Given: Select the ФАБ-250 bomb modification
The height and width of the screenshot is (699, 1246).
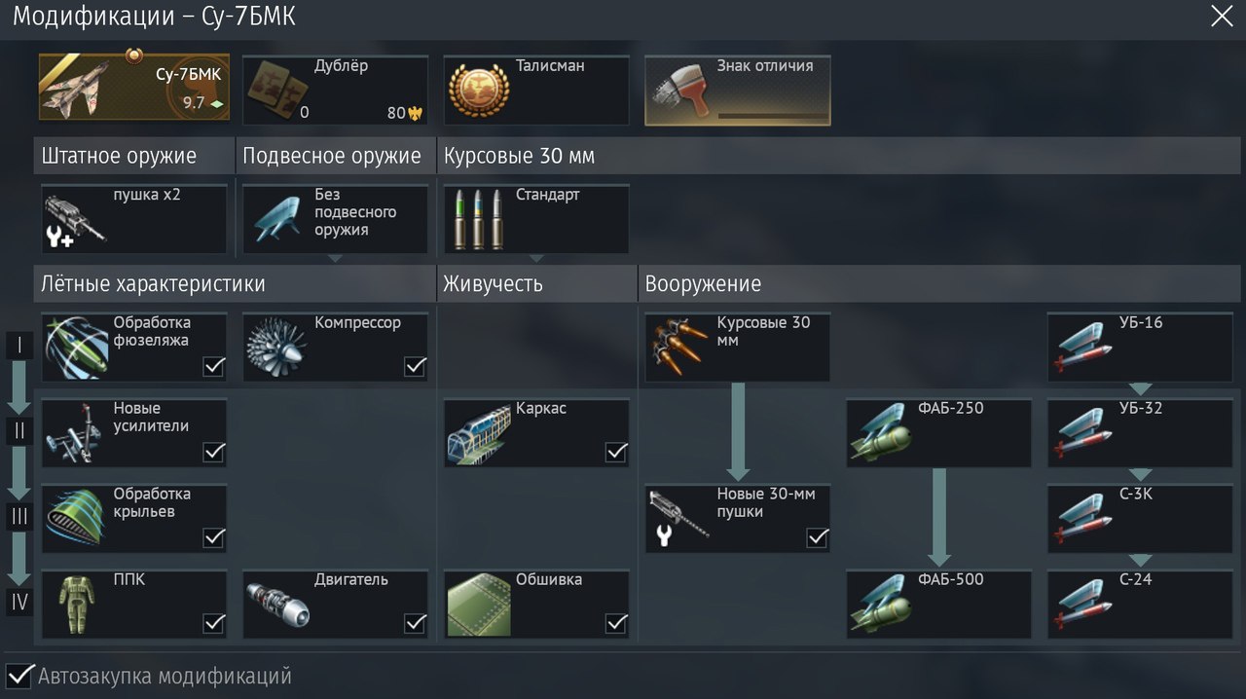Looking at the screenshot, I should [939, 432].
